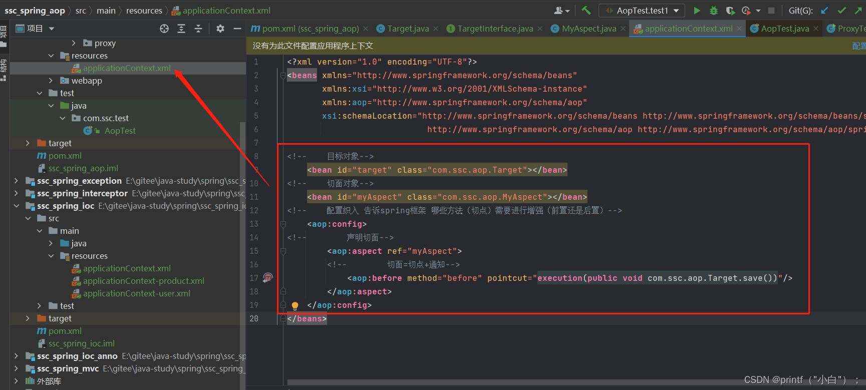866x390 pixels.
Task: Expand the ssc_spring_mvc module
Action: pyautogui.click(x=17, y=368)
